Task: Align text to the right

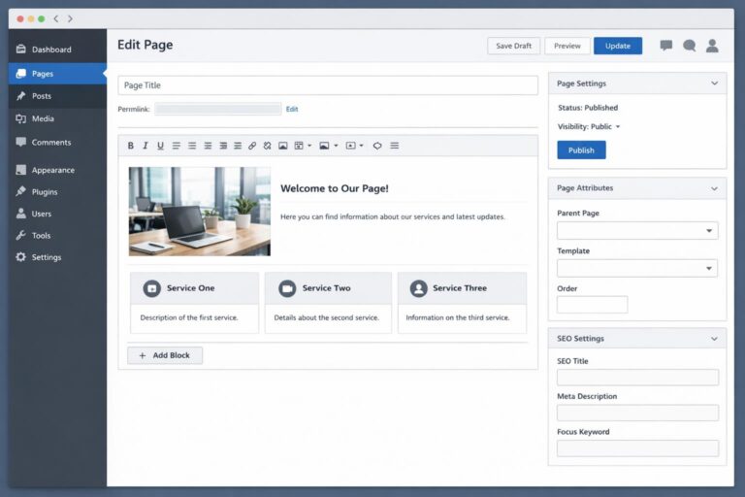Action: [223, 146]
